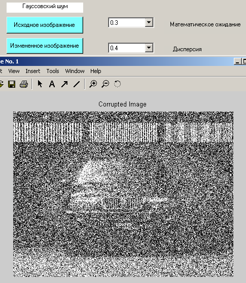Click the noisy corrupted image plot
246x283 pixels.
[x=123, y=194]
